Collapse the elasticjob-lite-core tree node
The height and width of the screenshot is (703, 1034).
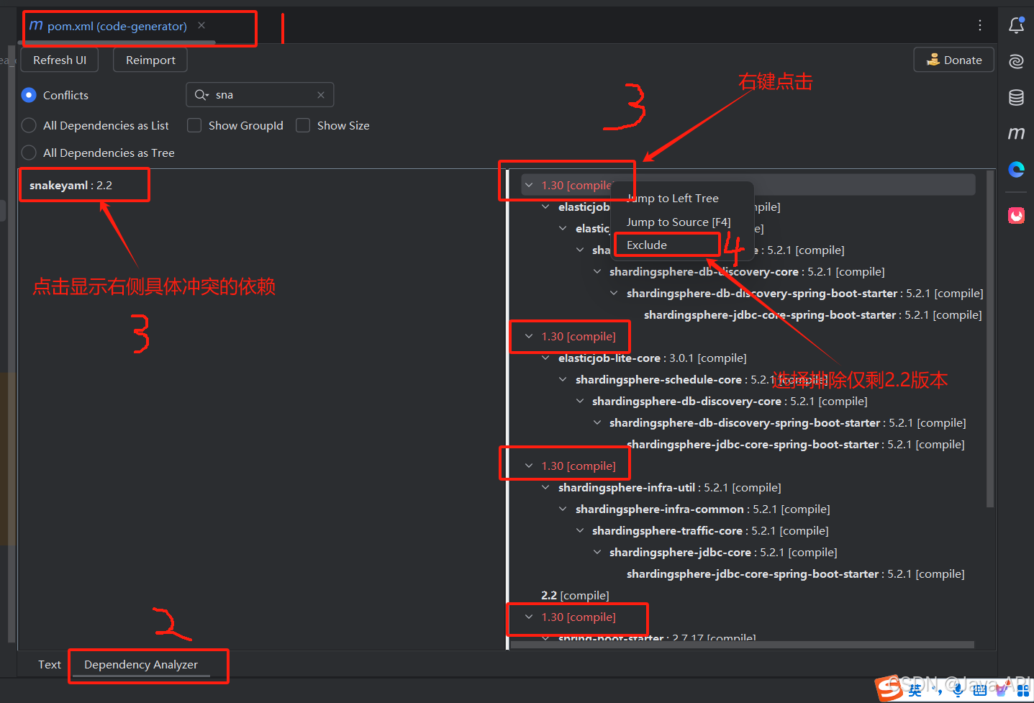coord(545,358)
